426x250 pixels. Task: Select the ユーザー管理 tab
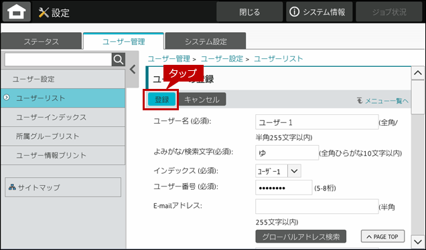point(123,41)
